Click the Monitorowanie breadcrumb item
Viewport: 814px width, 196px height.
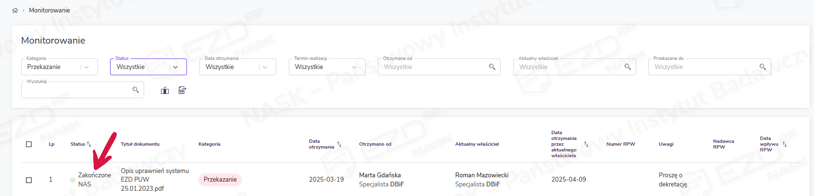[49, 10]
